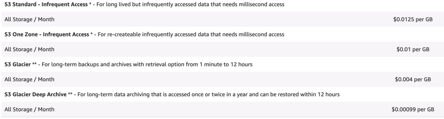The image size is (444, 119).
Task: Click the $0.004 per GB price
Action: pyautogui.click(x=413, y=79)
